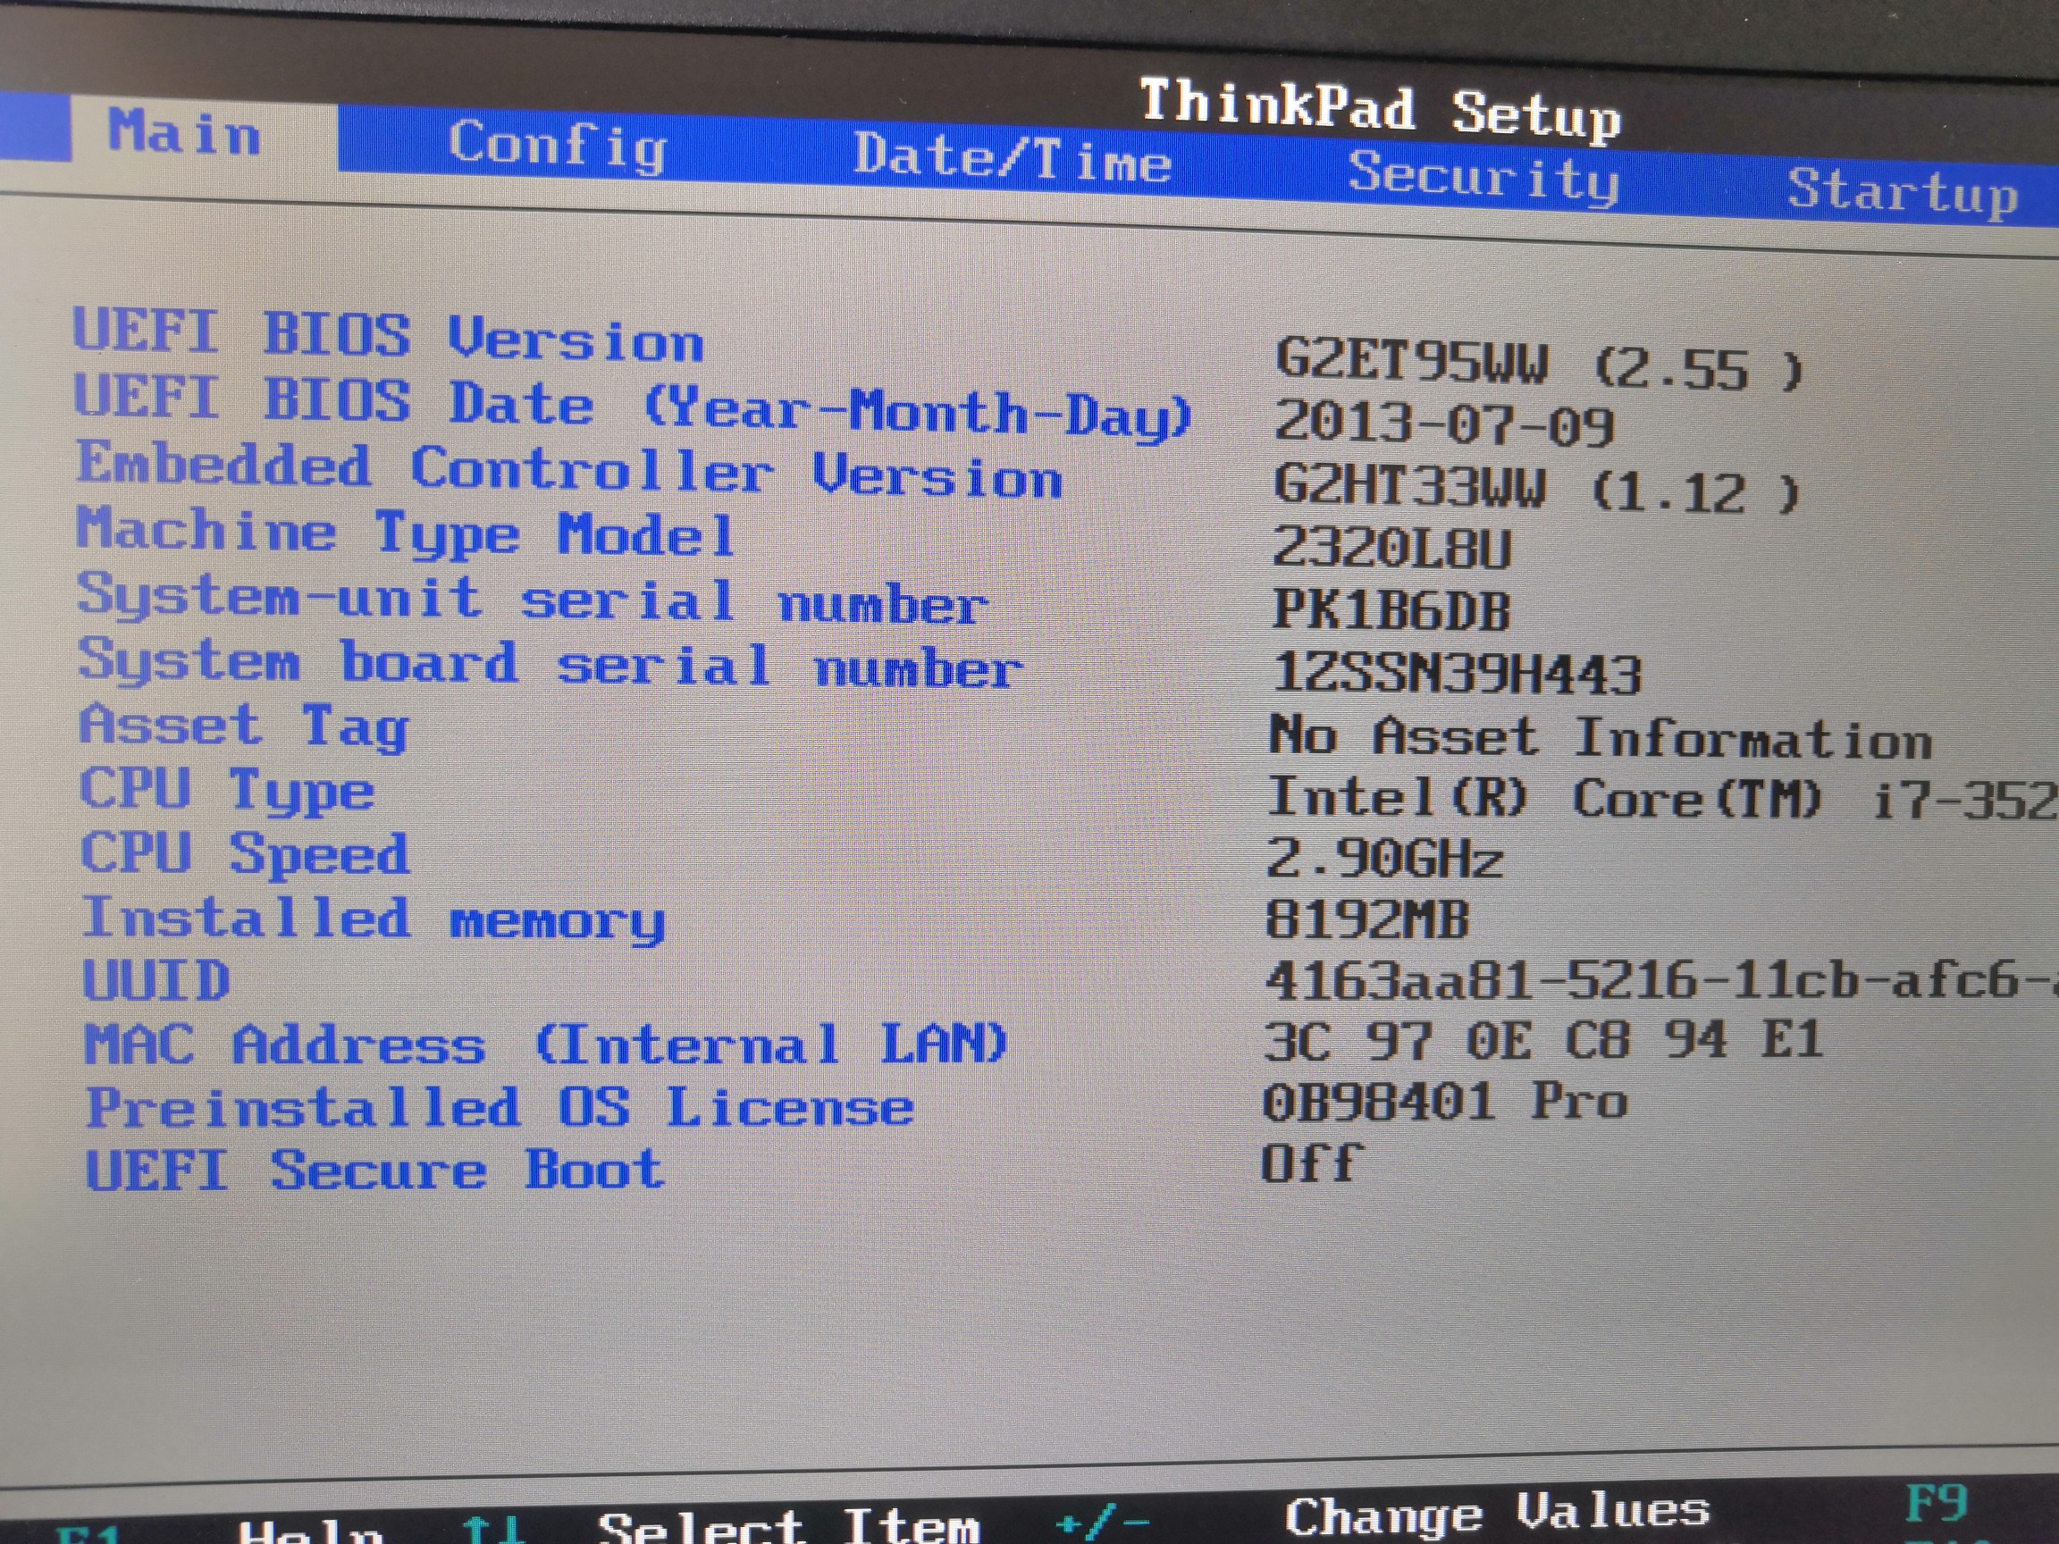
Task: Click the PK1B6DB serial number value
Action: click(1391, 611)
